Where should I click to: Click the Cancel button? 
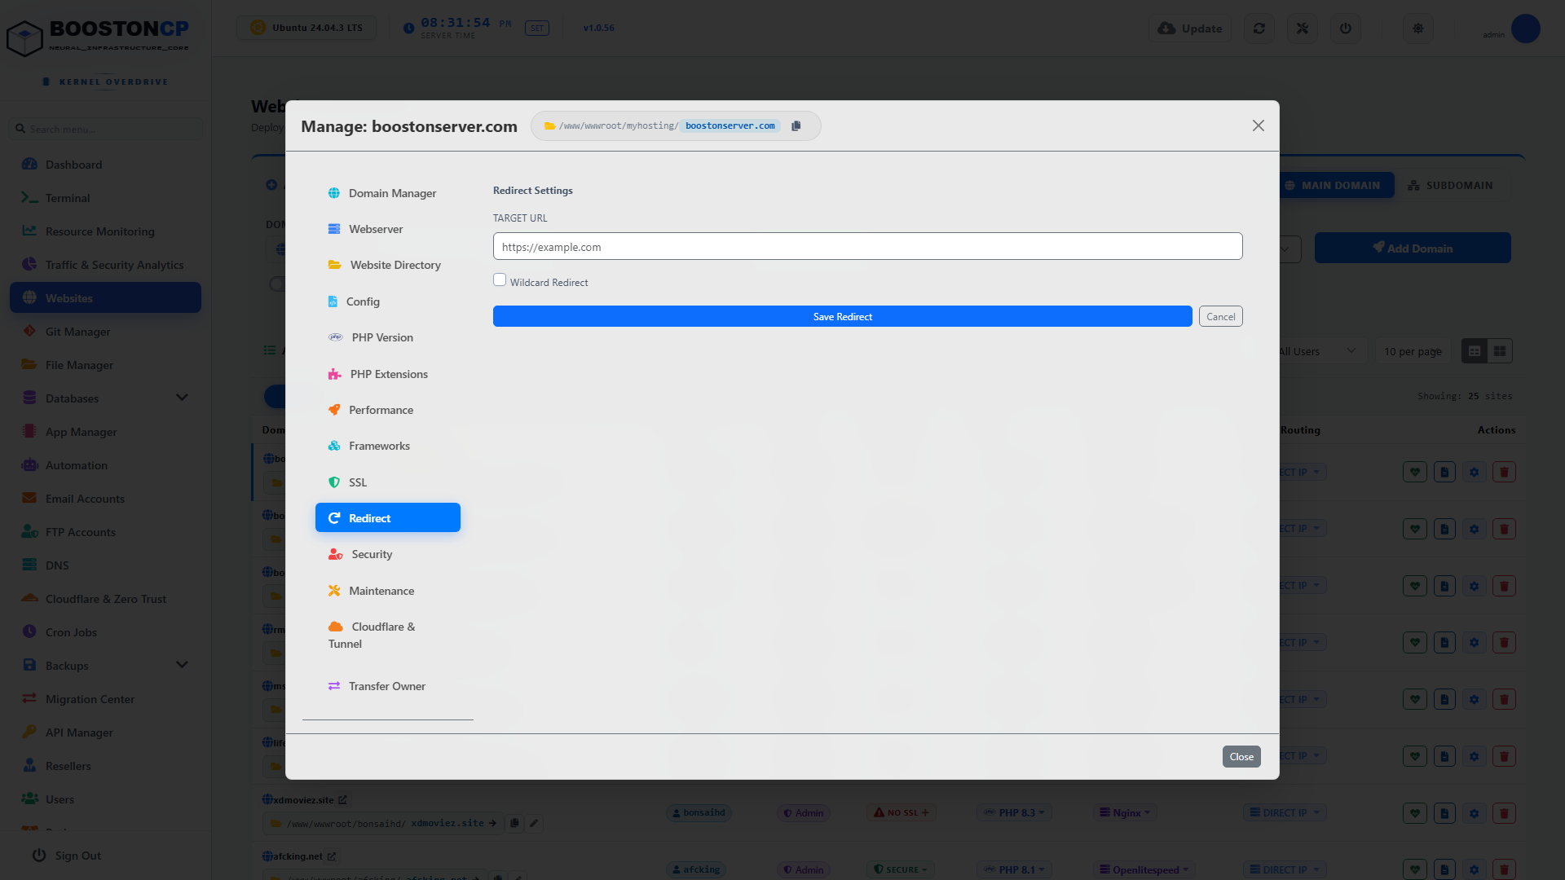click(x=1220, y=316)
